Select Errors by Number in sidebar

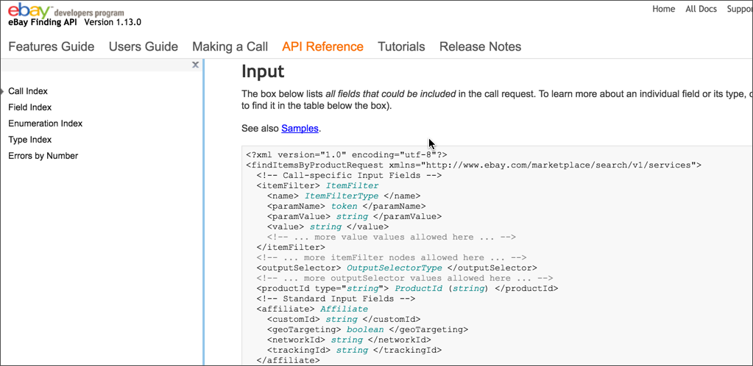43,156
